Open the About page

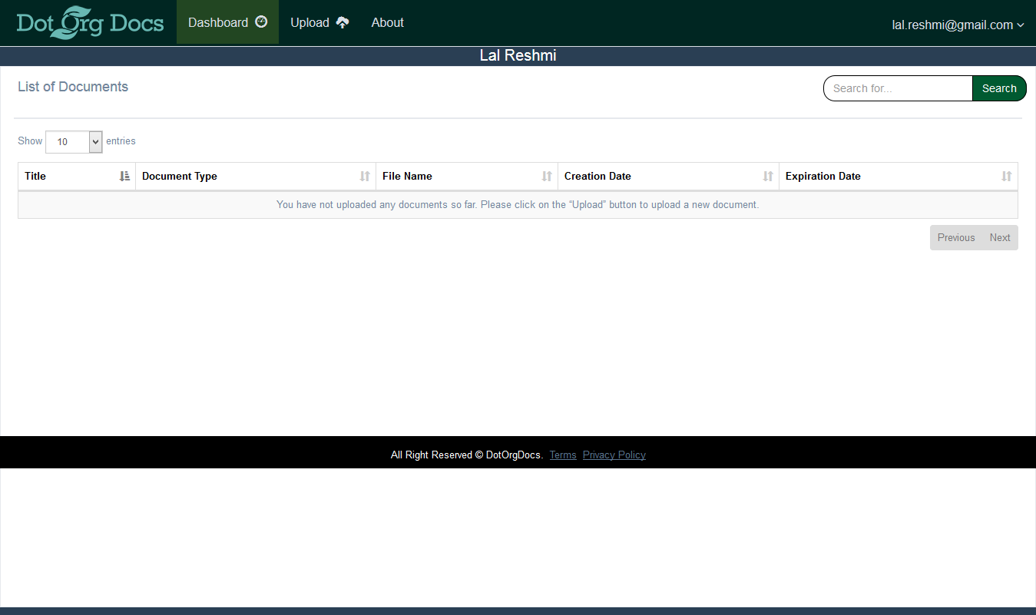coord(387,22)
